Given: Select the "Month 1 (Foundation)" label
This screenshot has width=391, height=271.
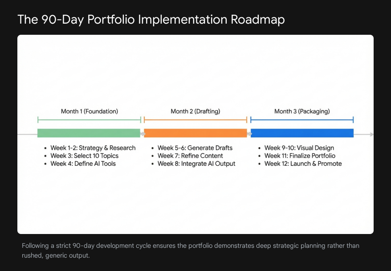Looking at the screenshot, I should point(90,111).
